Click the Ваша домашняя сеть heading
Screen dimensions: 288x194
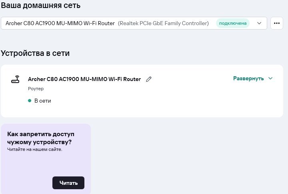(40, 6)
